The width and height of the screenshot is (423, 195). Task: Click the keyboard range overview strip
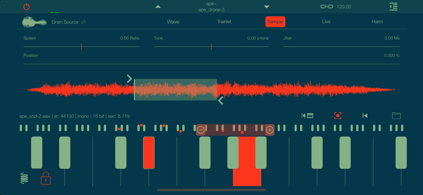coord(211,128)
